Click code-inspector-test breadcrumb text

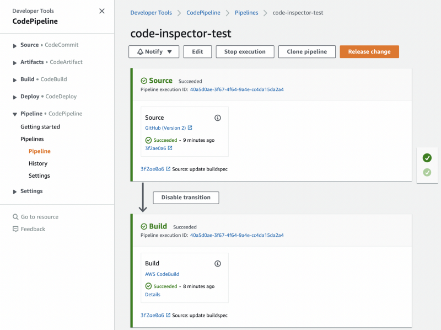coord(298,13)
